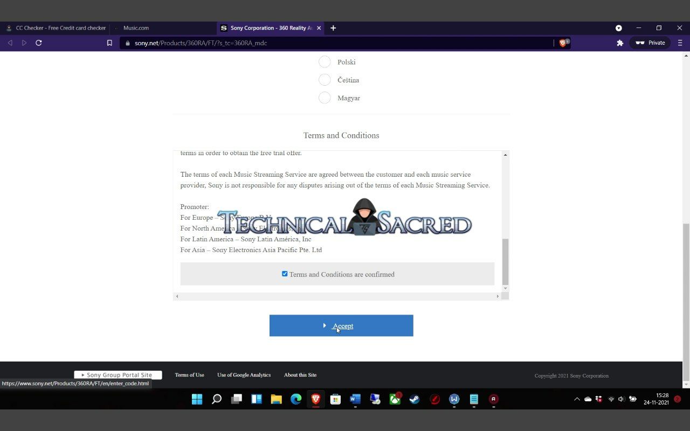690x431 pixels.
Task: Launch Microsoft Edge from the taskbar
Action: [x=296, y=399]
